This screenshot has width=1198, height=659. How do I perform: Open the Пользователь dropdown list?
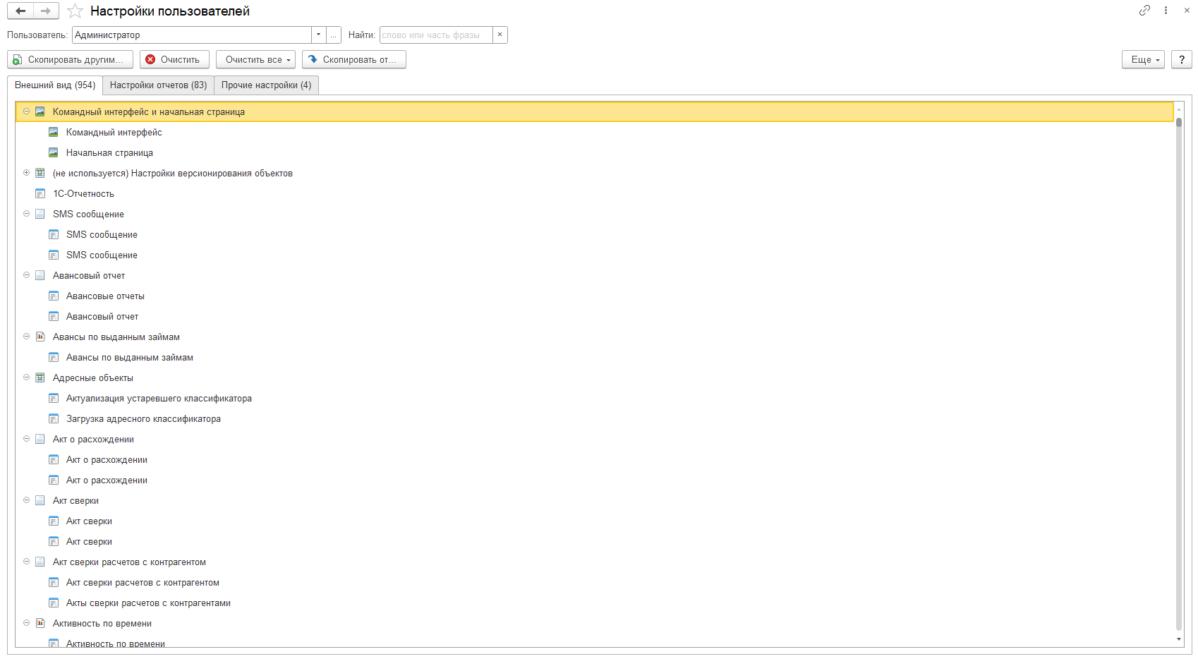tap(318, 35)
